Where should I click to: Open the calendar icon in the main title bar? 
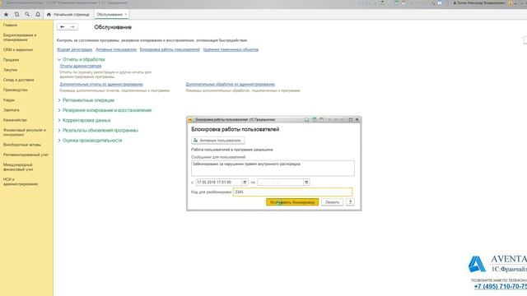click(403, 2)
